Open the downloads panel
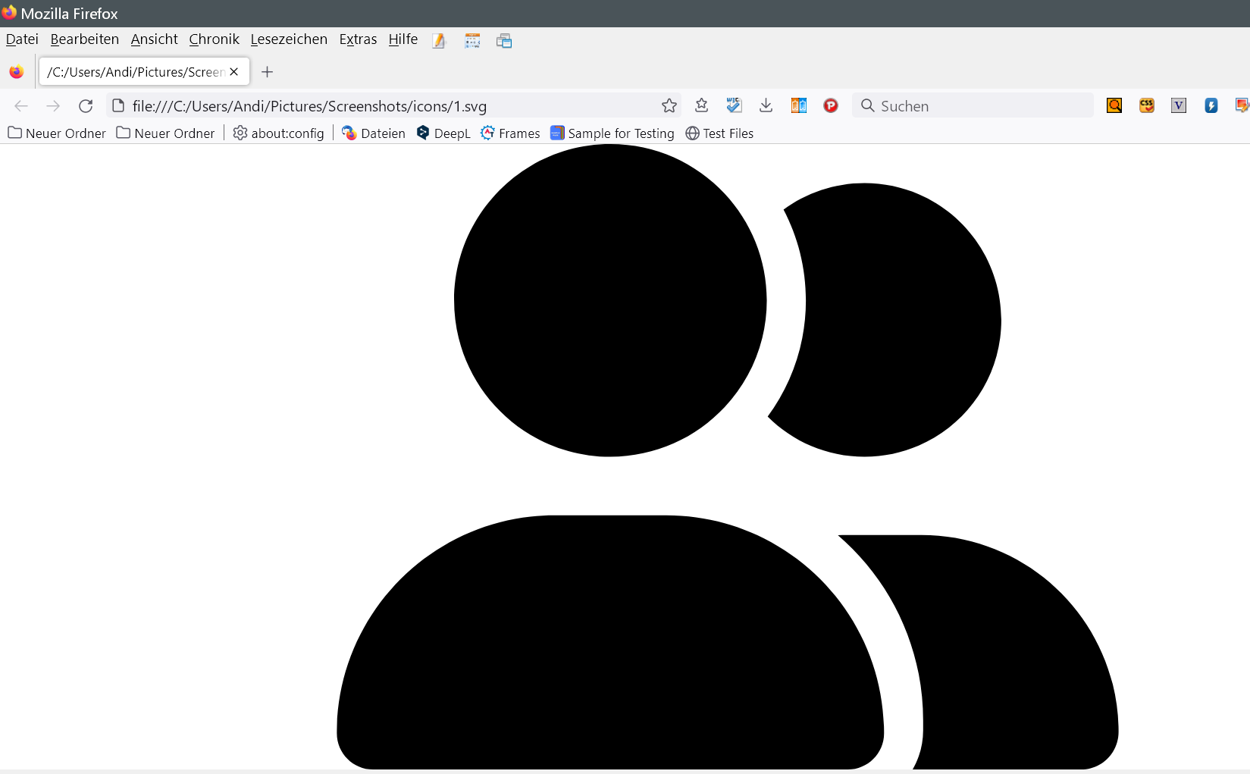Viewport: 1250px width, 774px height. pos(766,106)
